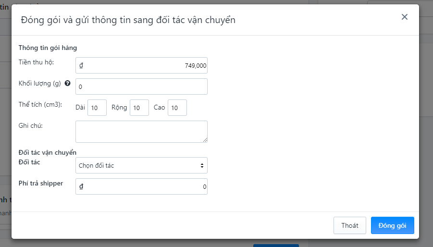Click the Tiền thu hộ label

pyautogui.click(x=36, y=62)
